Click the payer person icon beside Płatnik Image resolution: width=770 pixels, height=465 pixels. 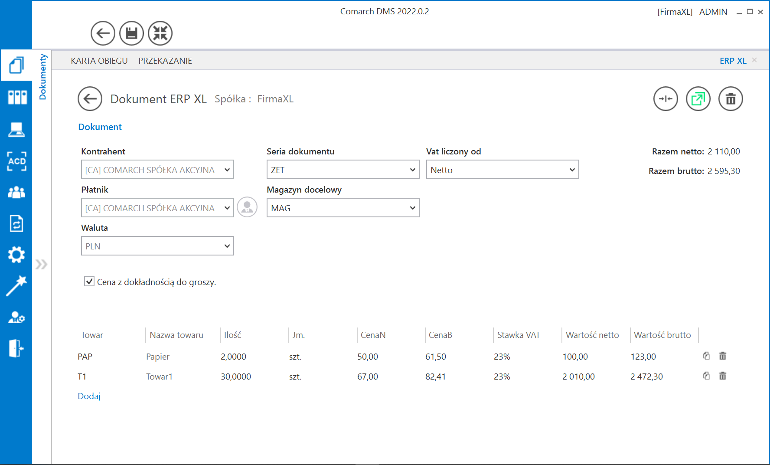tap(247, 207)
